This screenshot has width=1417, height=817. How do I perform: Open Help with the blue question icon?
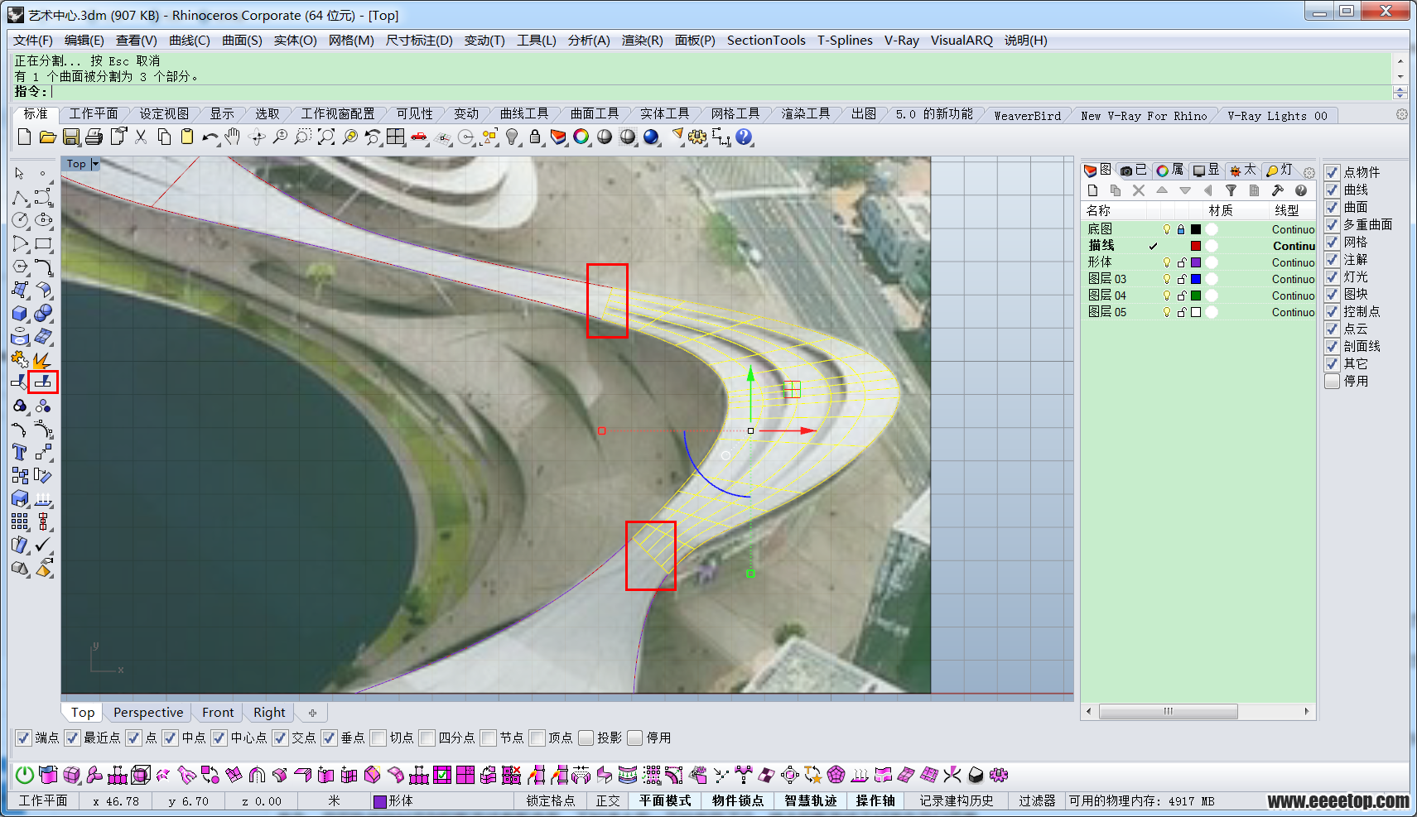coord(744,137)
